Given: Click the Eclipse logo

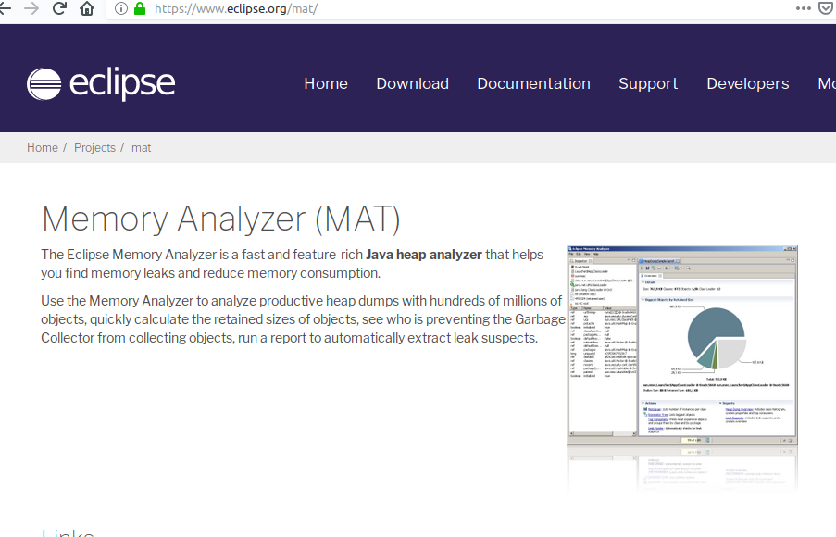Looking at the screenshot, I should pyautogui.click(x=101, y=83).
